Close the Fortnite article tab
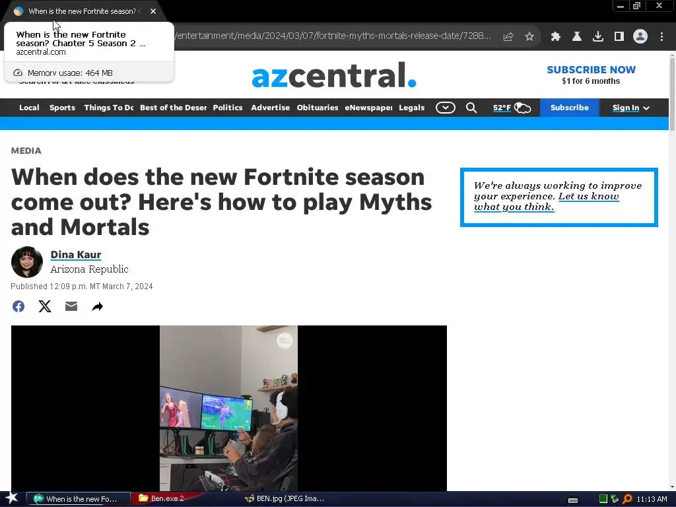The height and width of the screenshot is (507, 676). point(153,11)
